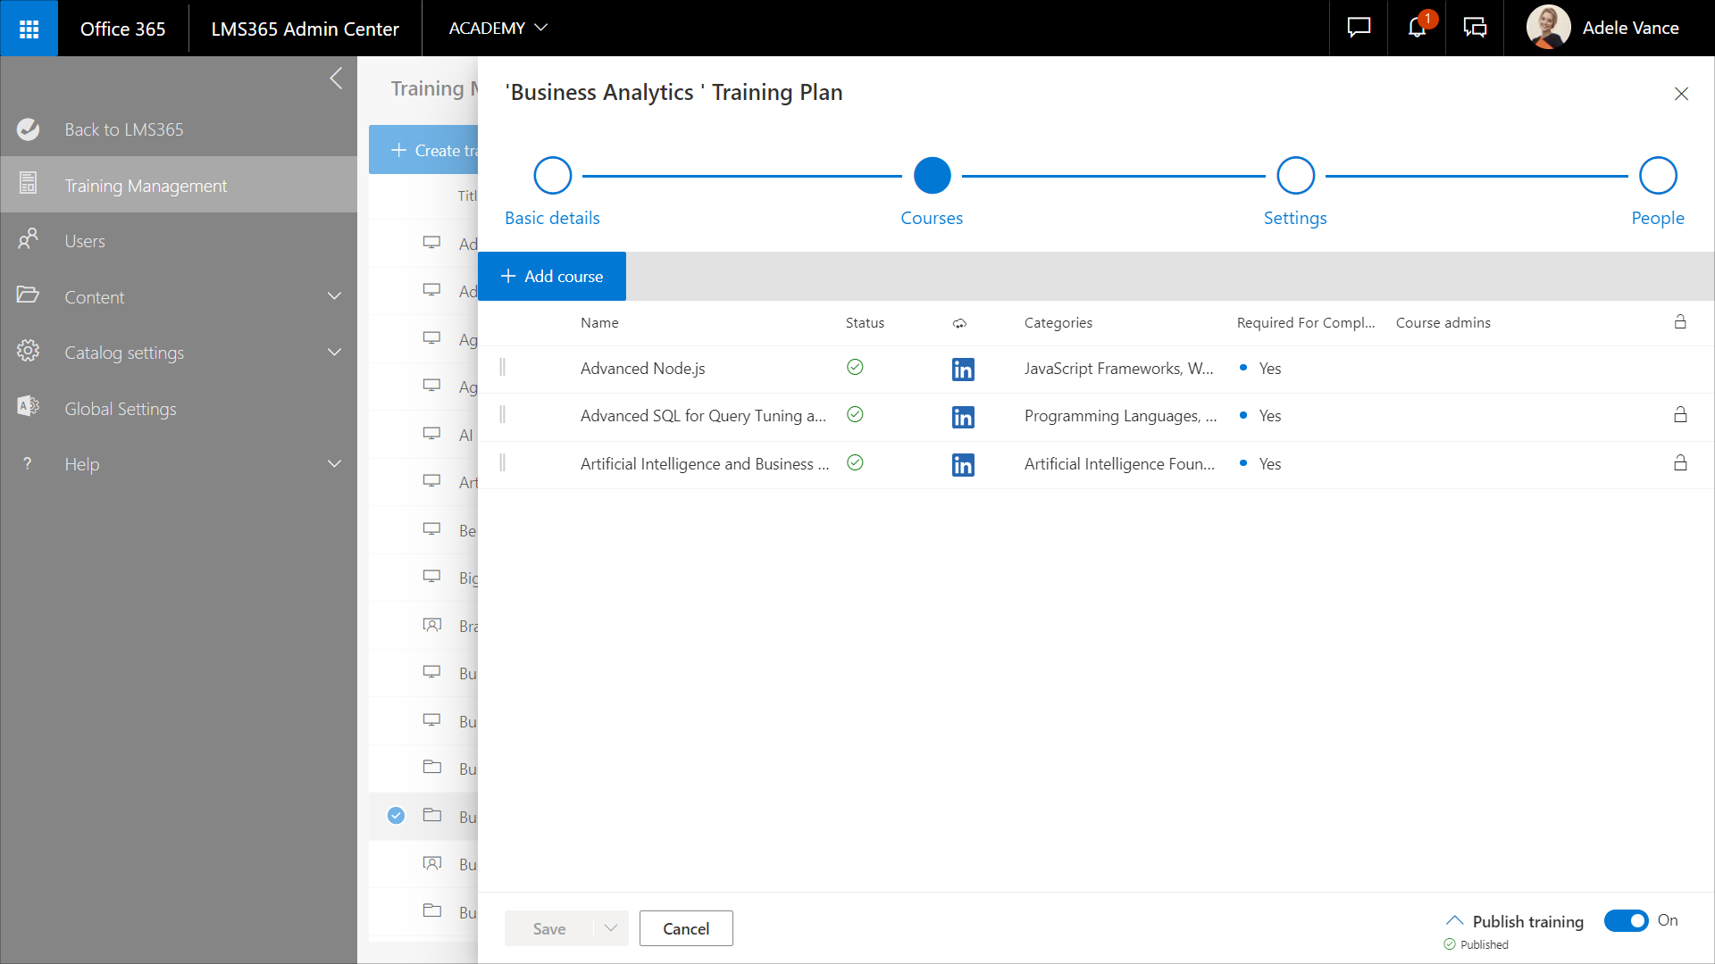Image resolution: width=1715 pixels, height=964 pixels.
Task: Close the Training Plan panel
Action: (x=1681, y=94)
